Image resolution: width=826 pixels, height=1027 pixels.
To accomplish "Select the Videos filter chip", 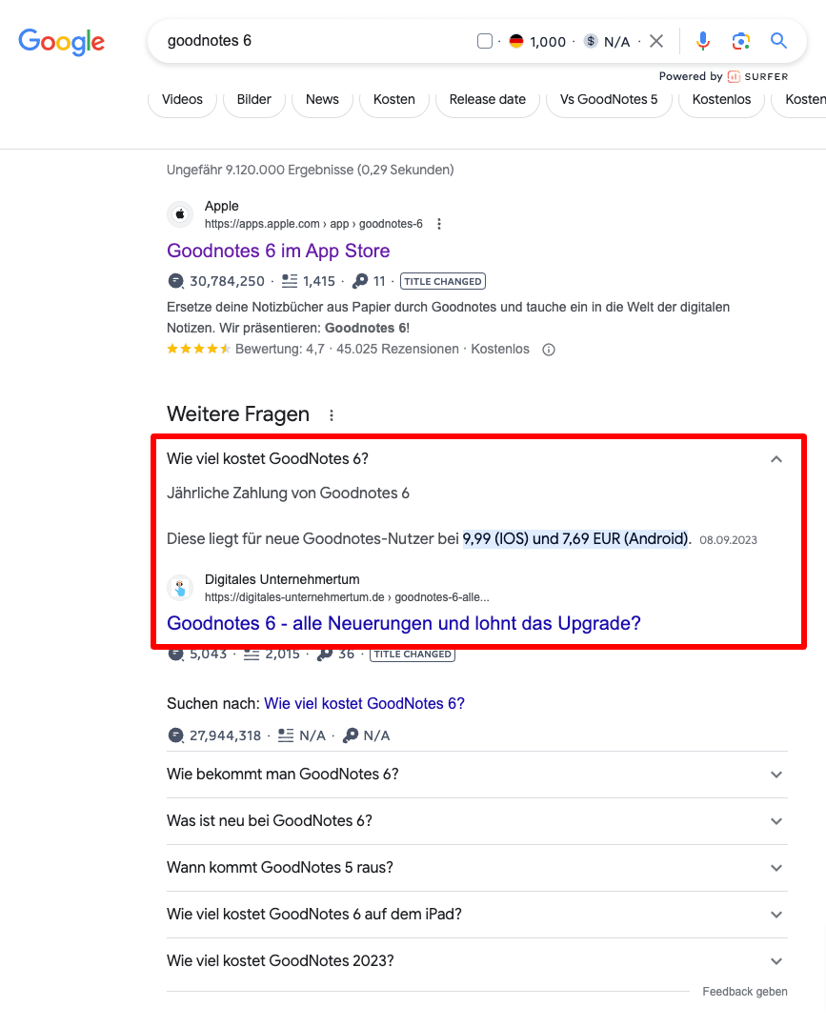I will [x=182, y=99].
